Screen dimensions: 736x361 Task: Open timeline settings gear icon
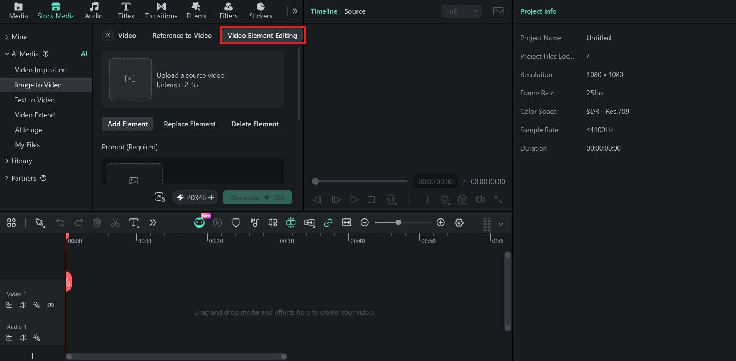coord(459,223)
